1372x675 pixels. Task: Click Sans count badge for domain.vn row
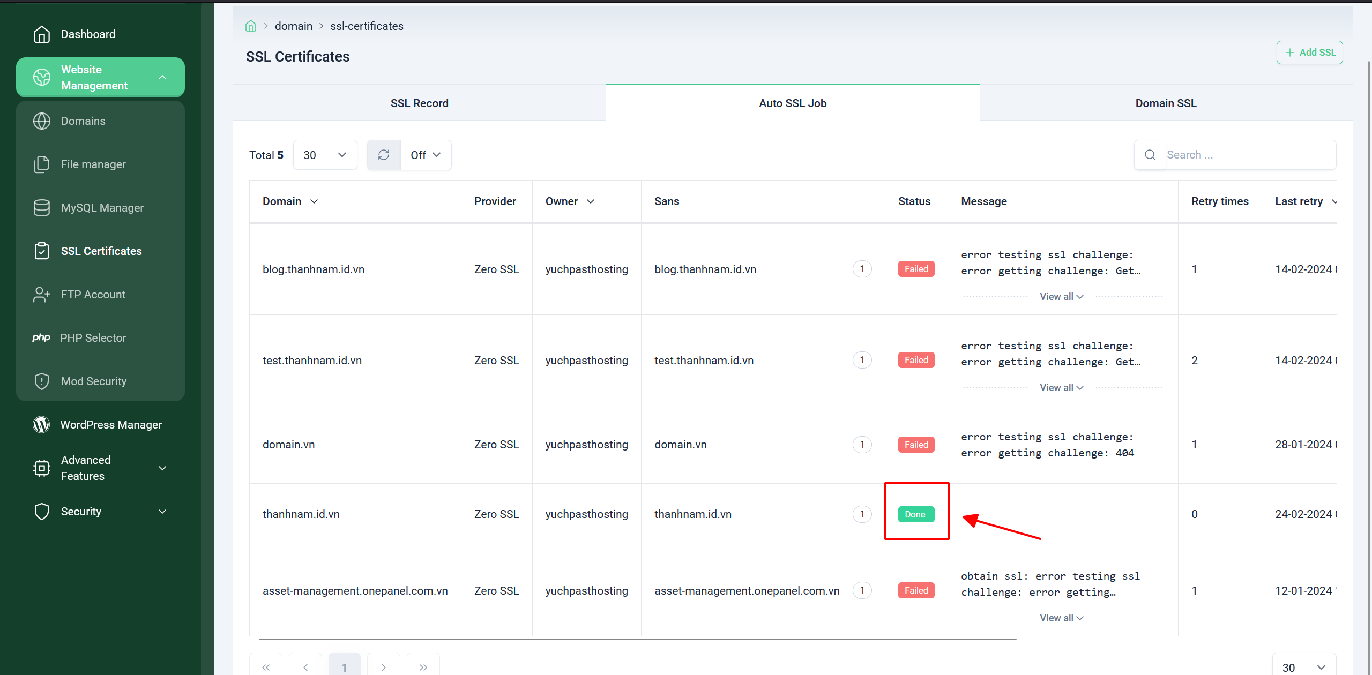click(x=862, y=445)
